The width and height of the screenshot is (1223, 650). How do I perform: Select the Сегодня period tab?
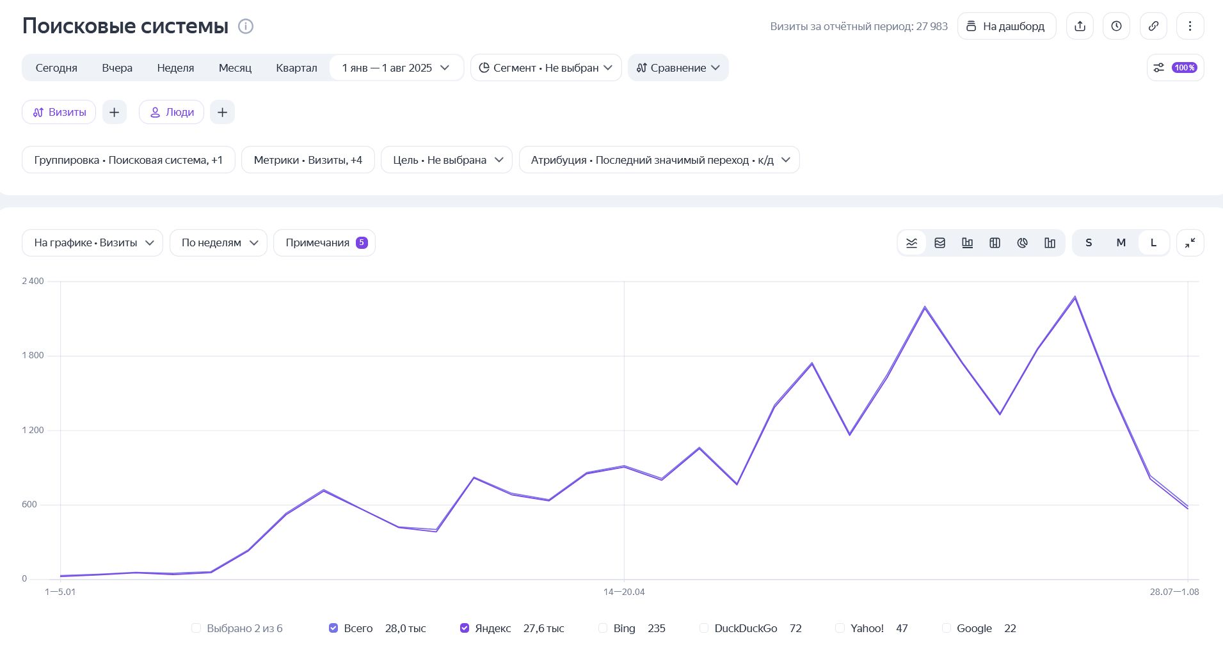(56, 68)
